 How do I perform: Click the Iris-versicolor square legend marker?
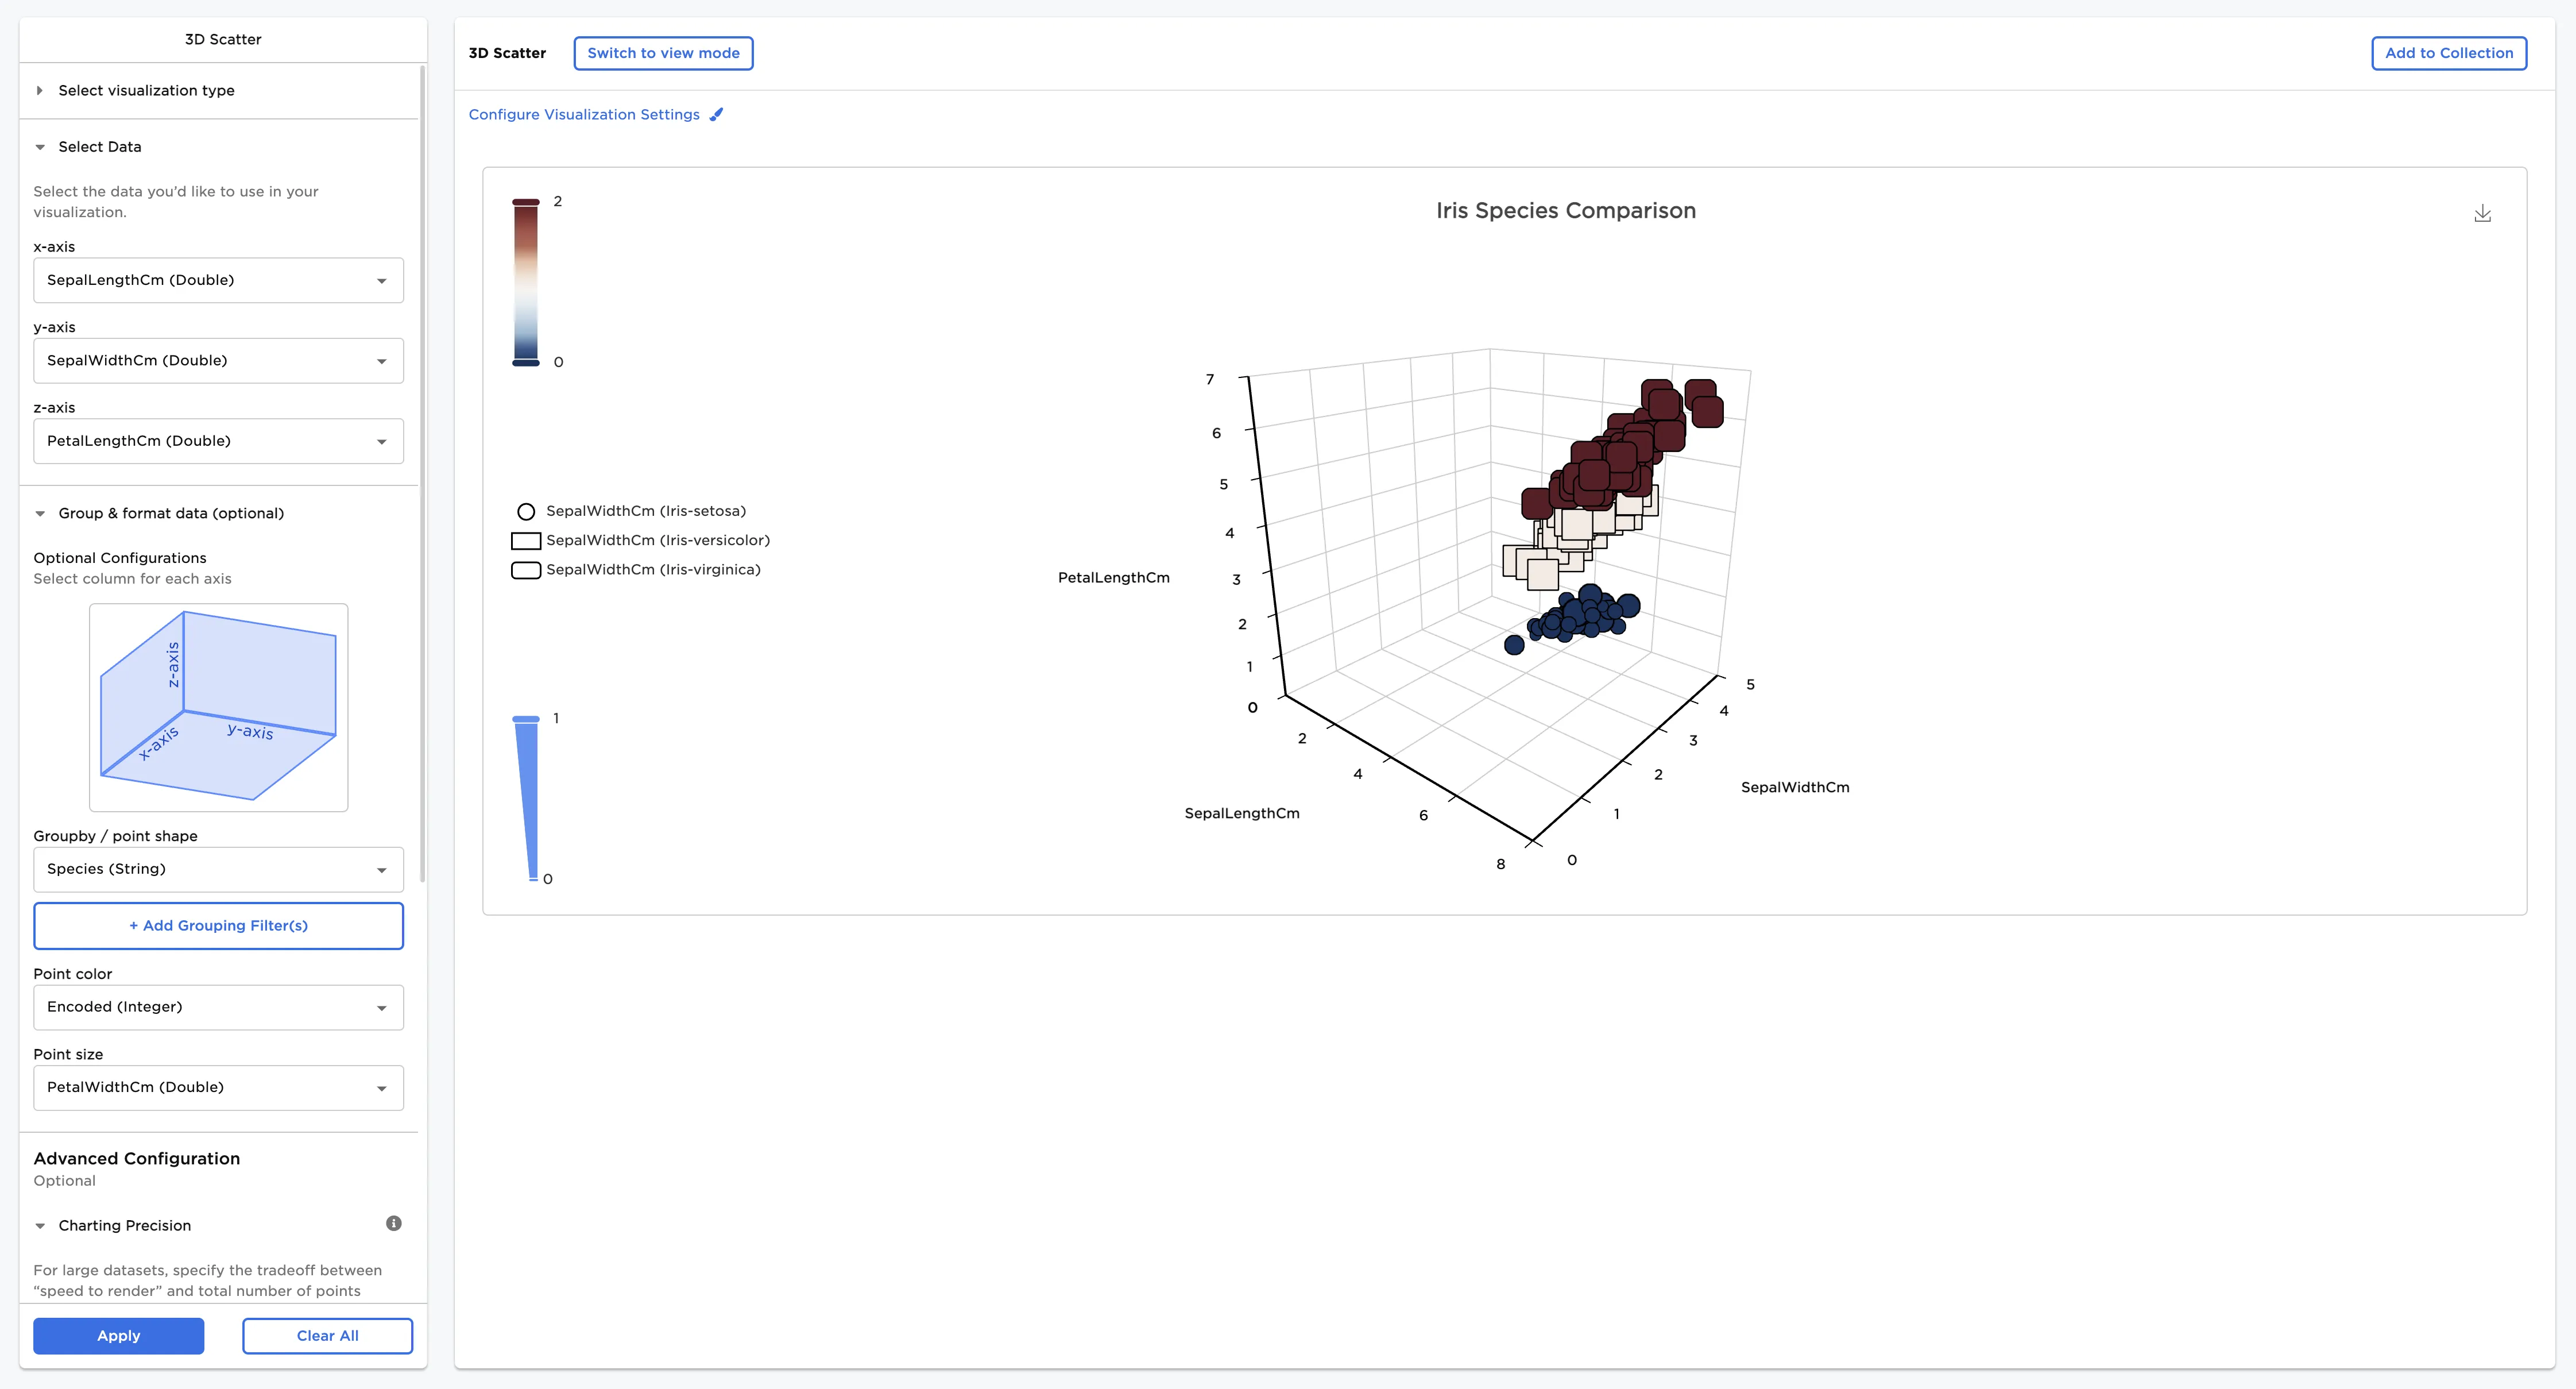pos(526,541)
